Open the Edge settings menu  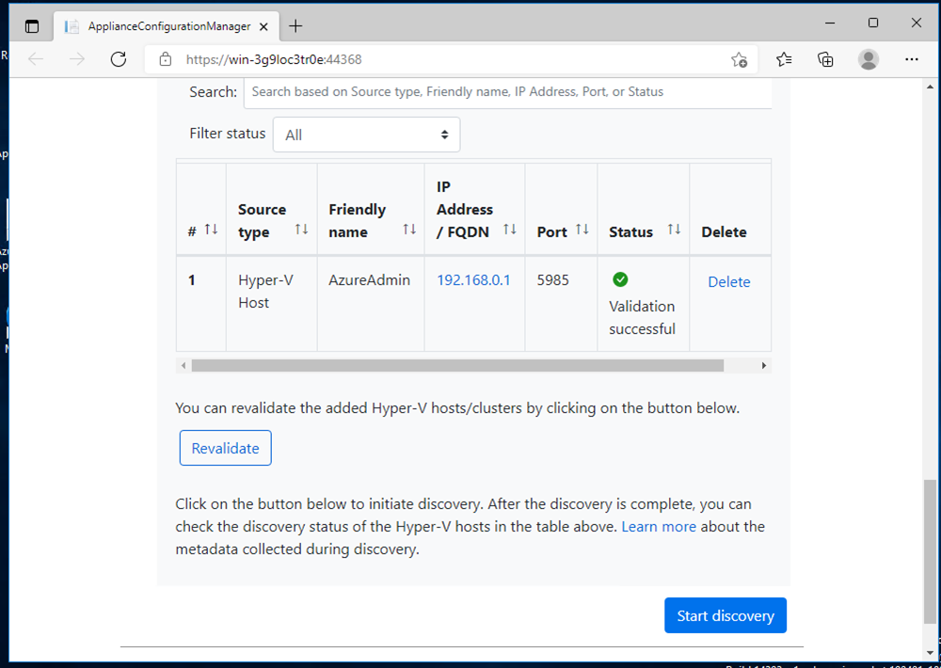pyautogui.click(x=911, y=58)
